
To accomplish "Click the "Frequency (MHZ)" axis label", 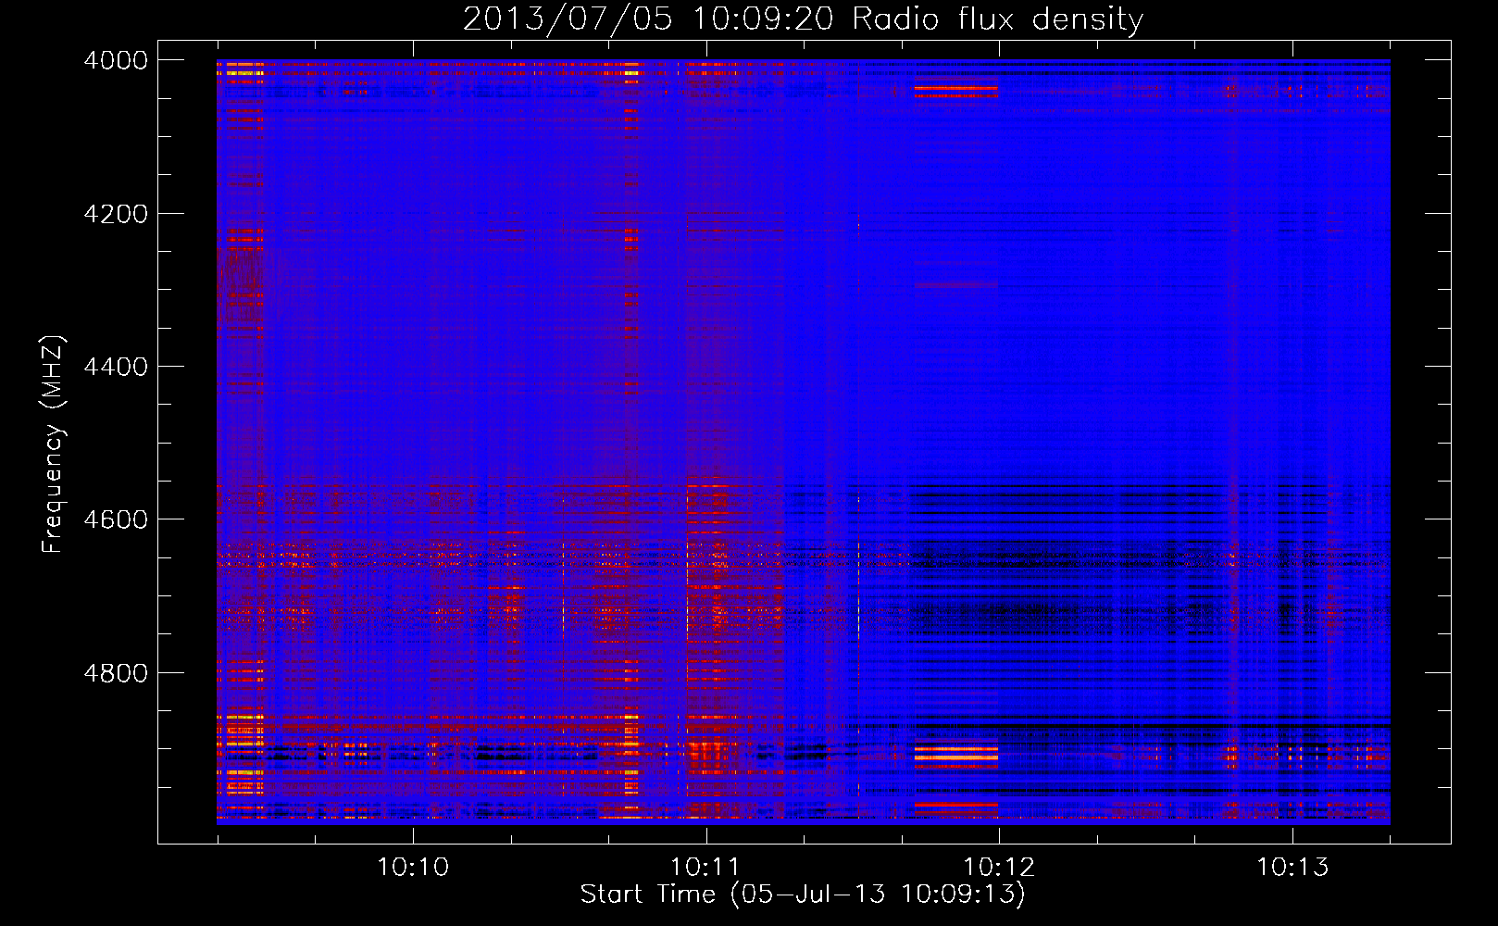I will coord(54,444).
